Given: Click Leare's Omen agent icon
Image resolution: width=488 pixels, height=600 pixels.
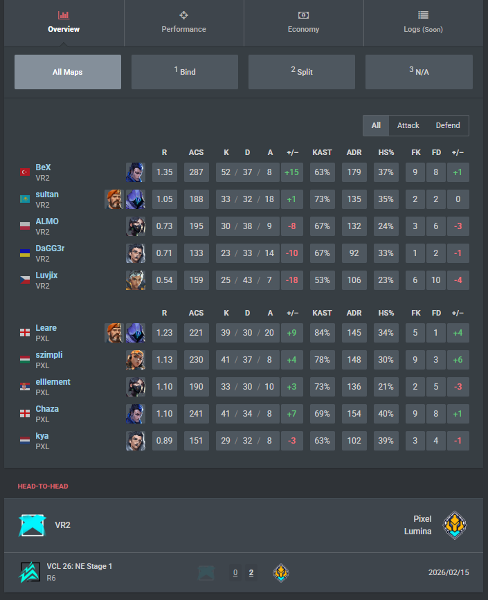Looking at the screenshot, I should click(136, 333).
